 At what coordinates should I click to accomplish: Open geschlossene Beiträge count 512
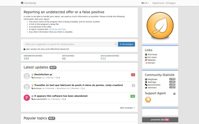tap(103, 59)
